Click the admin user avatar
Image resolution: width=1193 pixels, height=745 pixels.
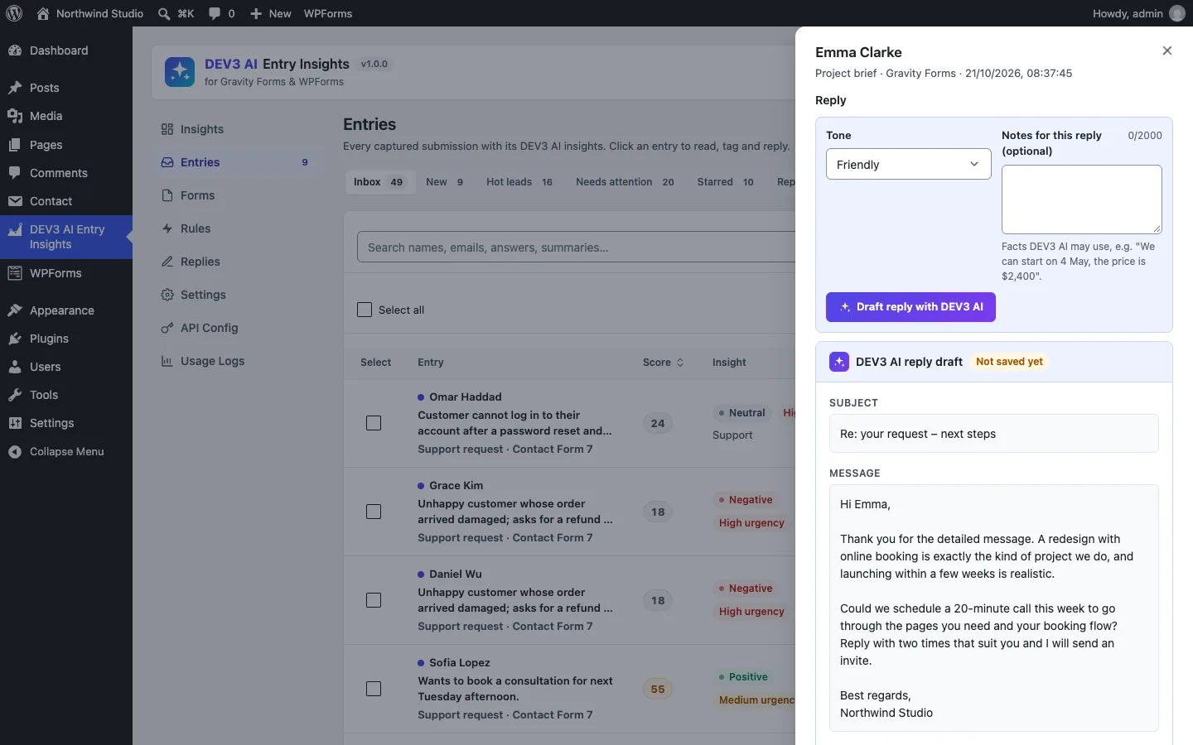(1177, 13)
